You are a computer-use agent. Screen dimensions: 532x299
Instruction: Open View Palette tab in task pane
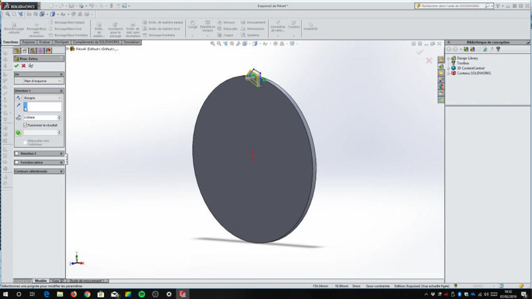441,80
